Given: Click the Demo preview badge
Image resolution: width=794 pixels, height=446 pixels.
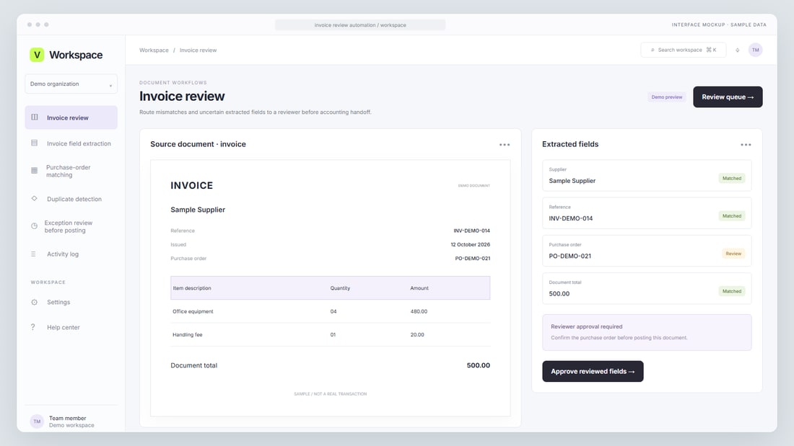Looking at the screenshot, I should (x=666, y=97).
